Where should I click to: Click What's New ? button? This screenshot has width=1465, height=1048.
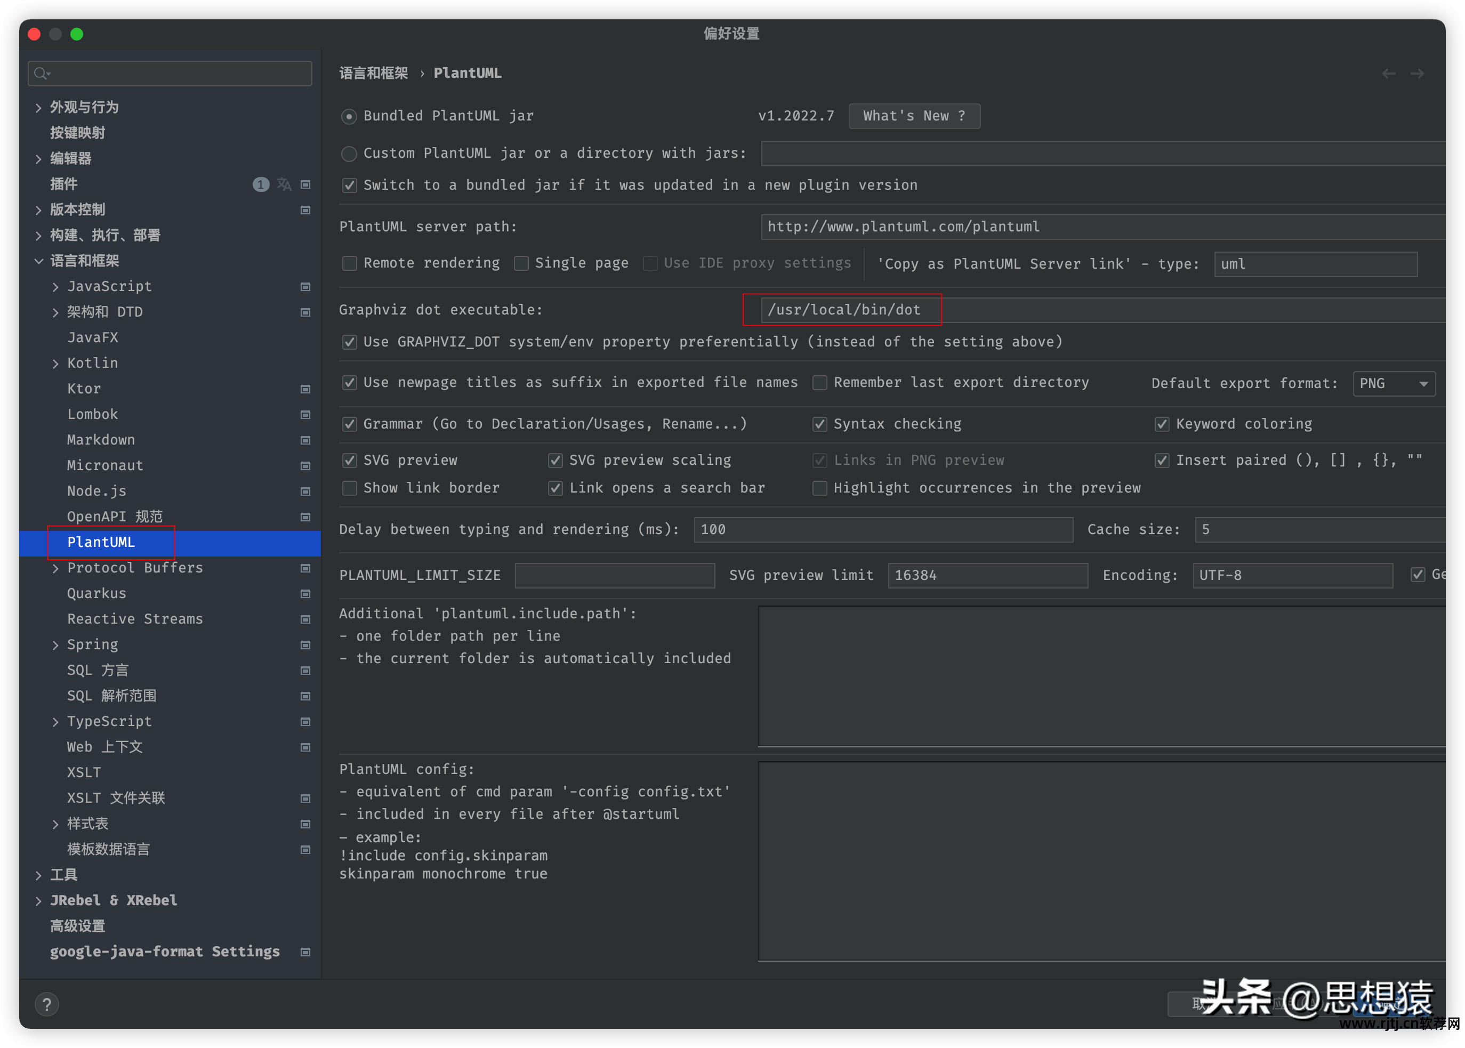point(914,116)
